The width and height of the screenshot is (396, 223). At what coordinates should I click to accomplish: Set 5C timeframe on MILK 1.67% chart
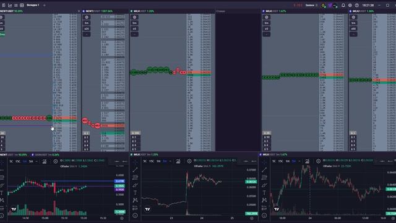(274, 161)
